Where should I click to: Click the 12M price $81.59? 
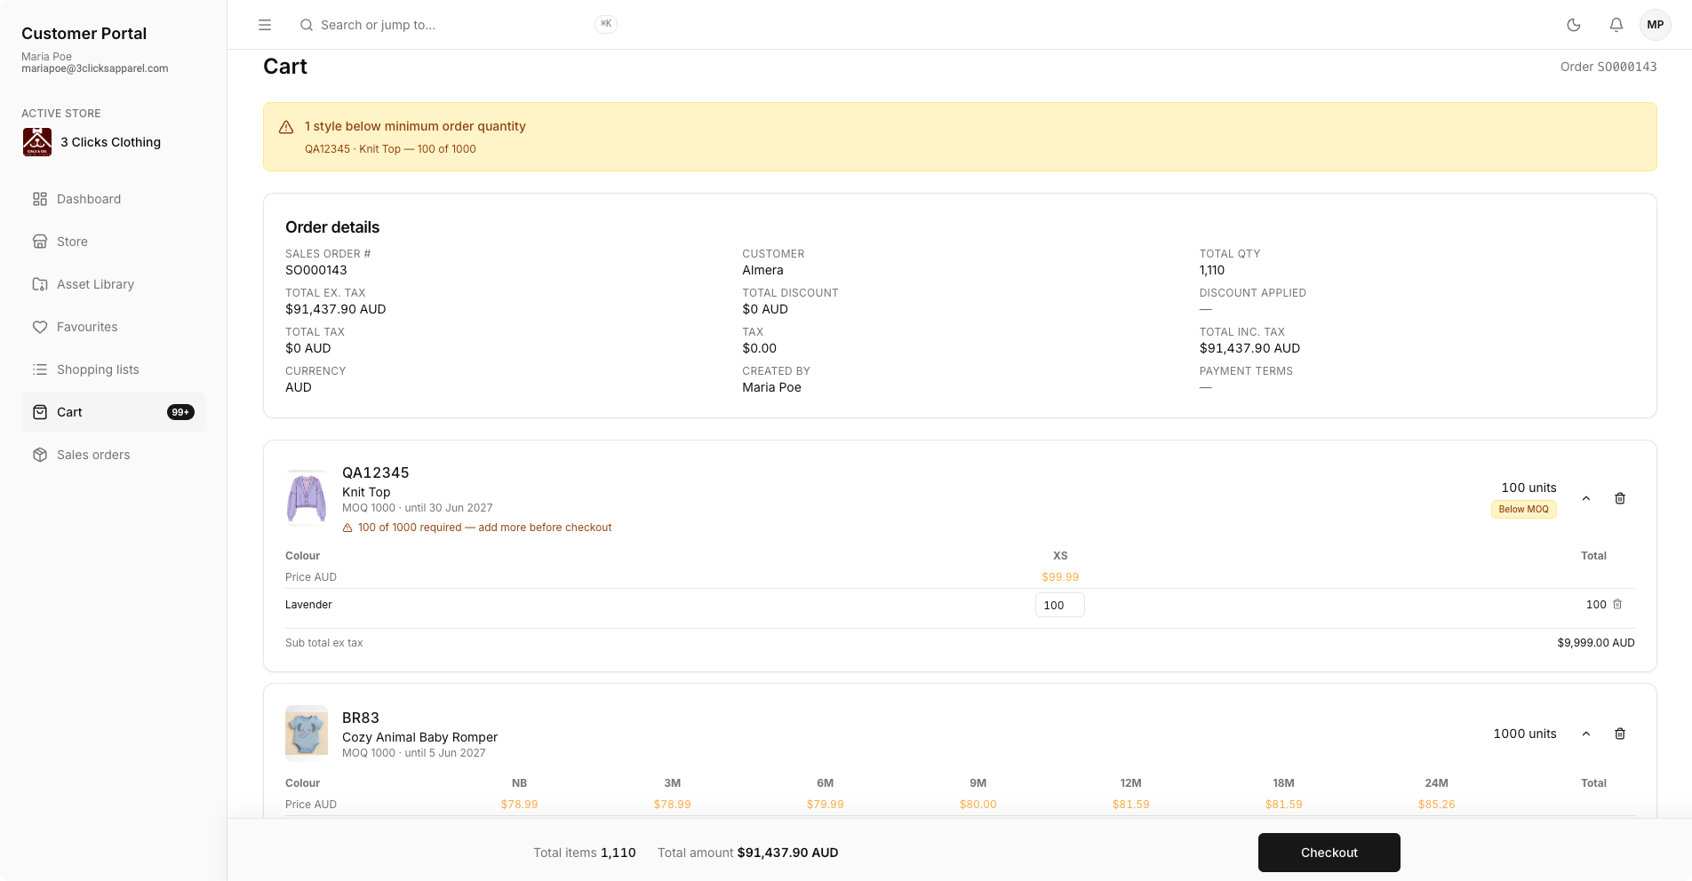(1131, 805)
